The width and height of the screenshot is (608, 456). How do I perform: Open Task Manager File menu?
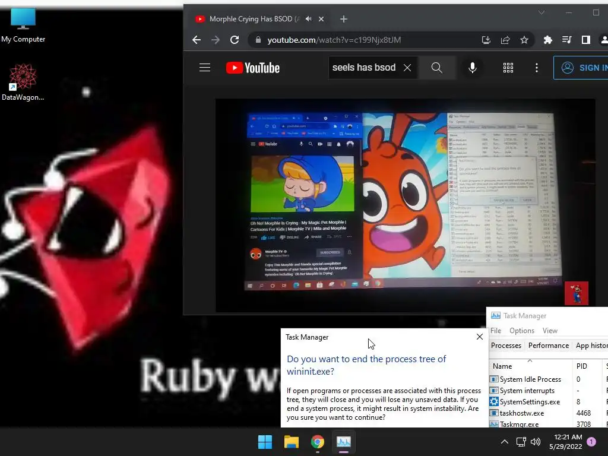[x=496, y=330]
